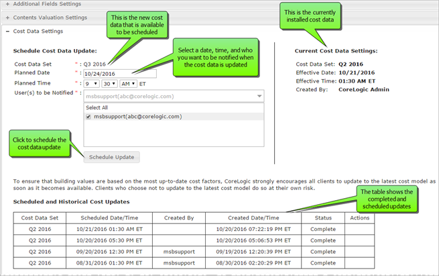The image size is (439, 276).
Task: Click the Created By column header
Action: coord(179,218)
